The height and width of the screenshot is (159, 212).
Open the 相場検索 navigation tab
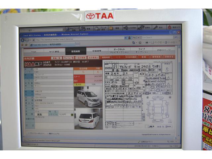[97, 51]
